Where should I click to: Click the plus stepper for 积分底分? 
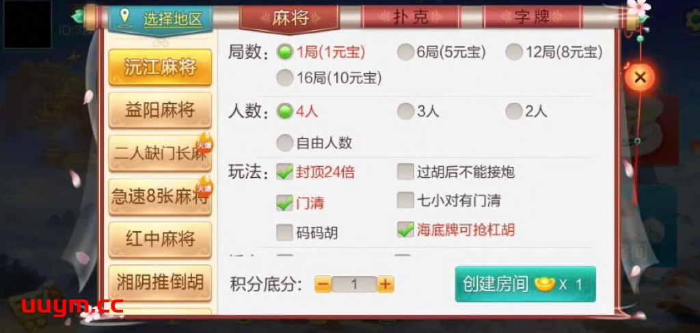(x=386, y=284)
